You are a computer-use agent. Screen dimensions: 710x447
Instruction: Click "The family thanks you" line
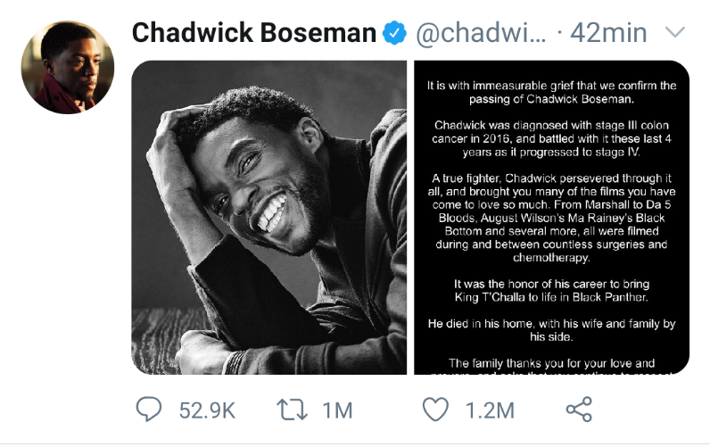[x=551, y=363]
